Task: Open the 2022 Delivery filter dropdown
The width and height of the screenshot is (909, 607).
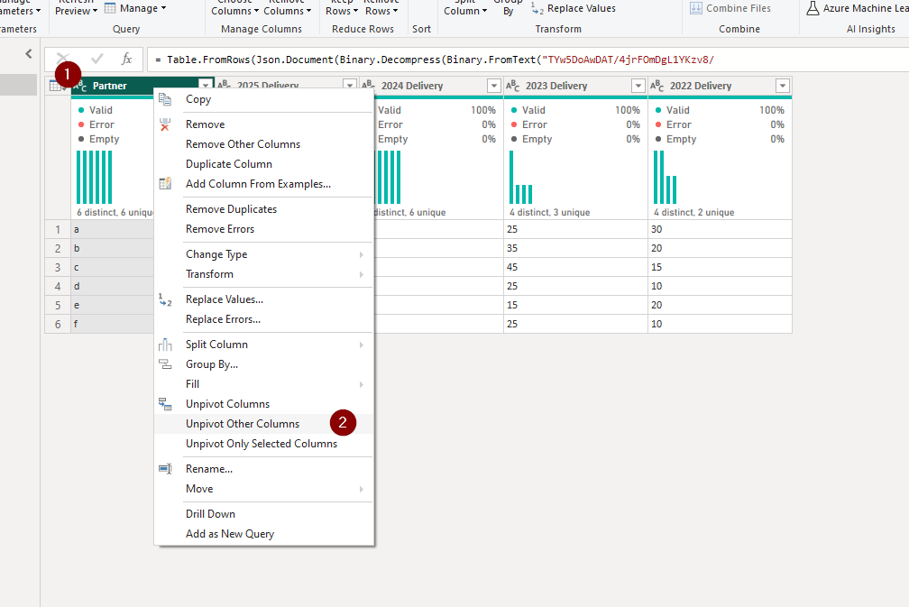Action: click(783, 86)
